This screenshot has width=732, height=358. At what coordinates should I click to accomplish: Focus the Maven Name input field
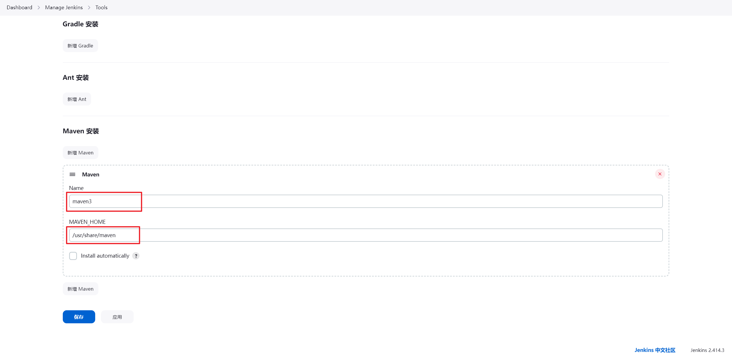(366, 201)
